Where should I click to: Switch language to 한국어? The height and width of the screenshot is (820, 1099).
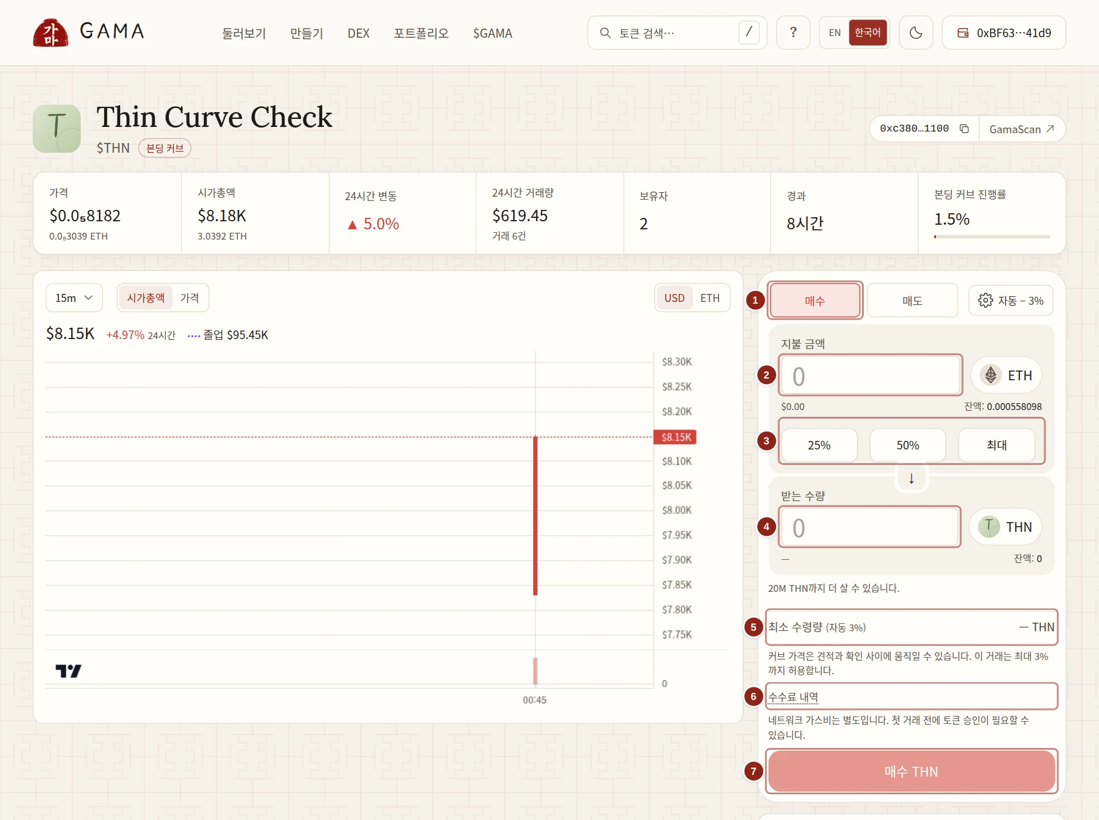pyautogui.click(x=868, y=33)
